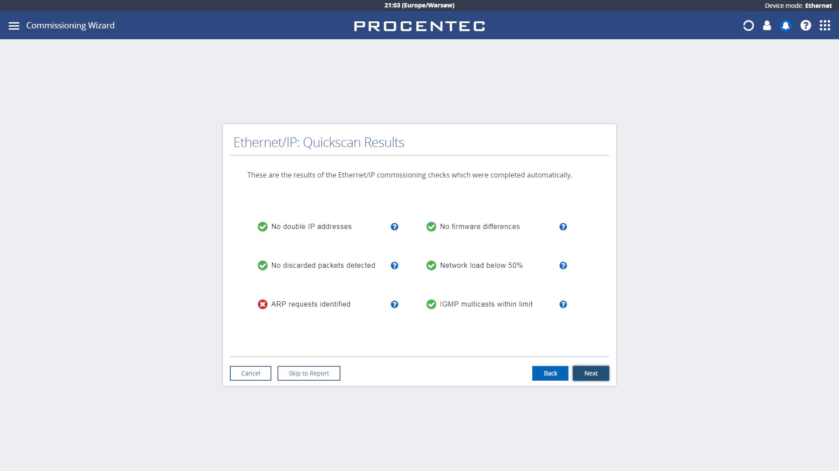Click the red ARP requests failed icon
Screen dimensions: 839x471
[263, 304]
